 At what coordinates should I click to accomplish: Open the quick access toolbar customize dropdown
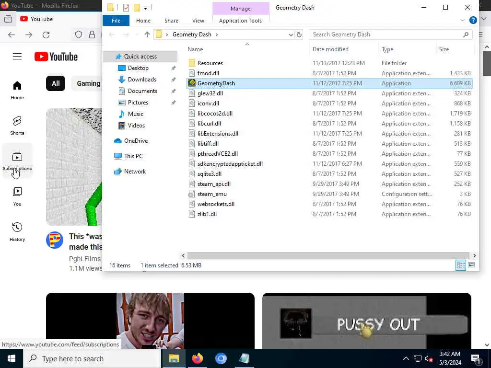point(146,8)
